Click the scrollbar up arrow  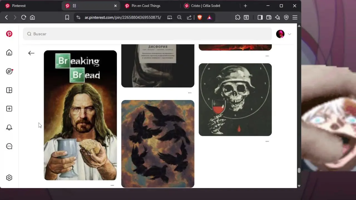tap(299, 26)
